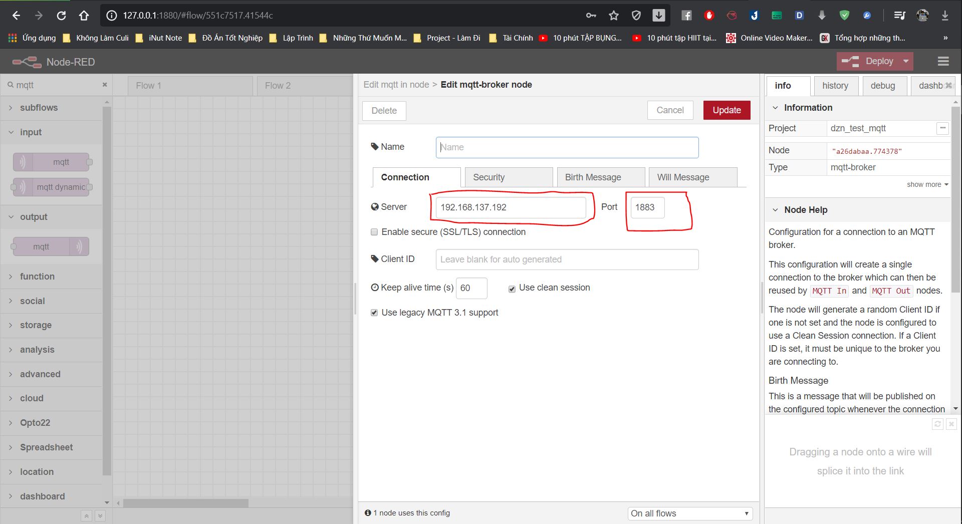Viewport: 962px width, 524px height.
Task: Toggle Enable secure (SSL/TLS) connection
Action: tap(374, 232)
